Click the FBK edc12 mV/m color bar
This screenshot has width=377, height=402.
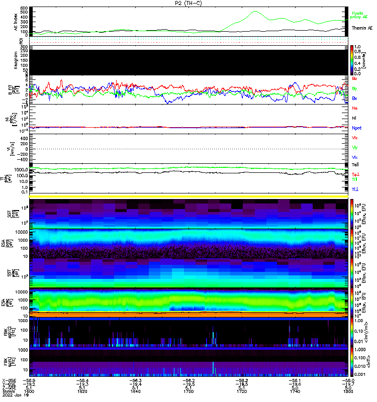(x=352, y=332)
